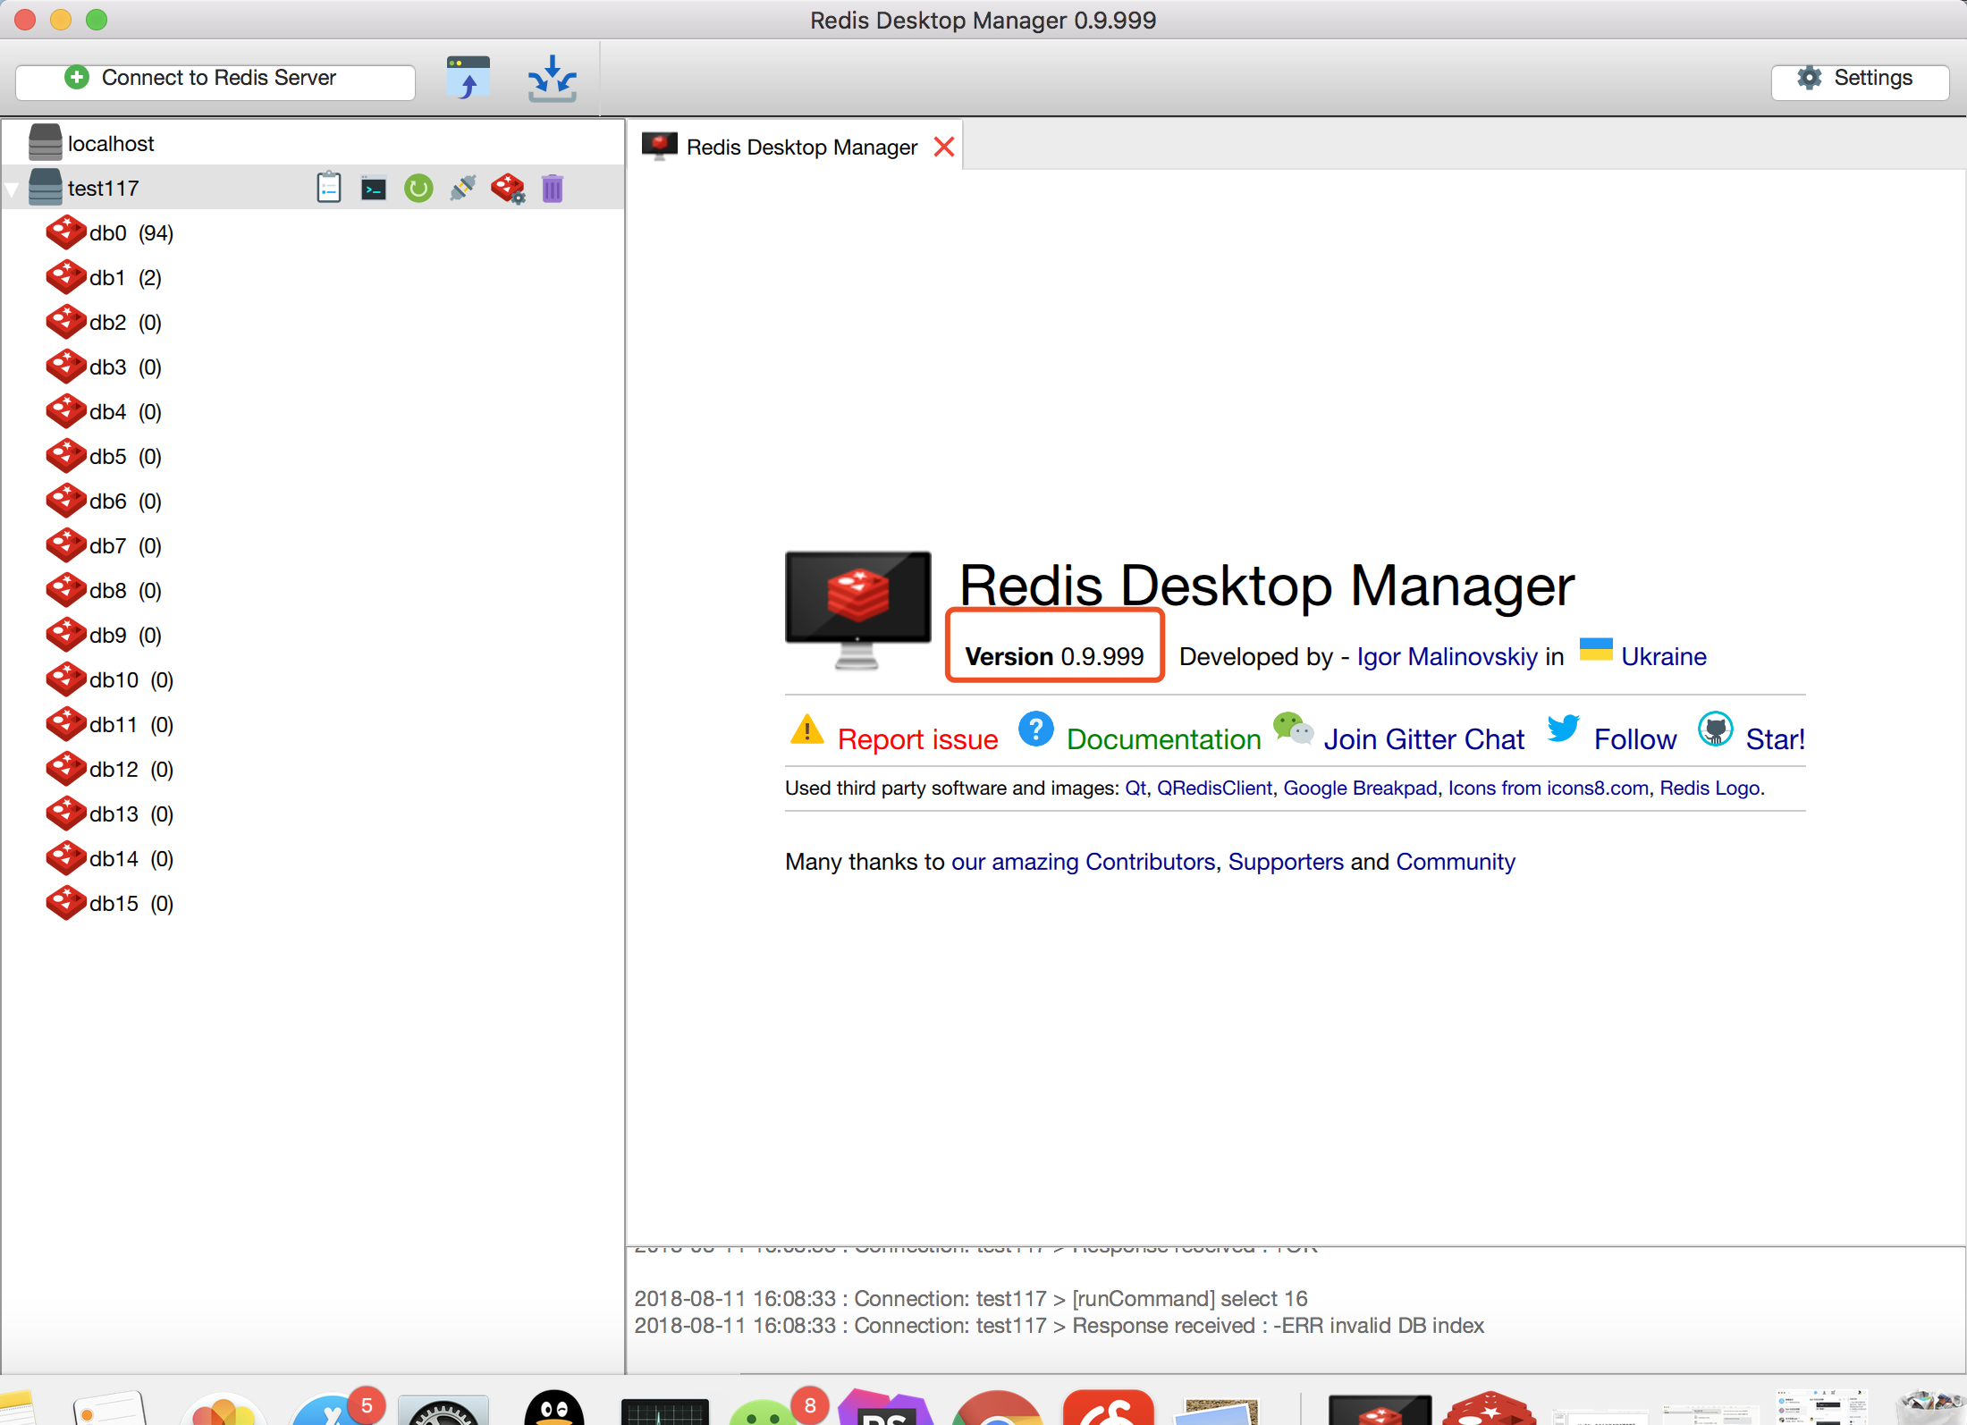The image size is (1967, 1425).
Task: Open the Settings button
Action: tap(1859, 80)
